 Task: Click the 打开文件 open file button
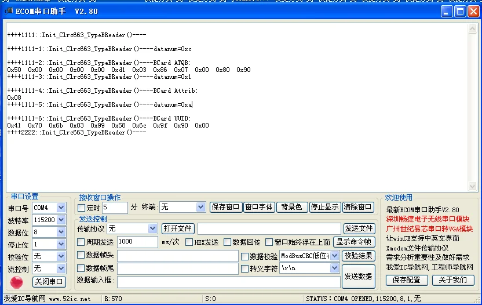[x=177, y=228]
